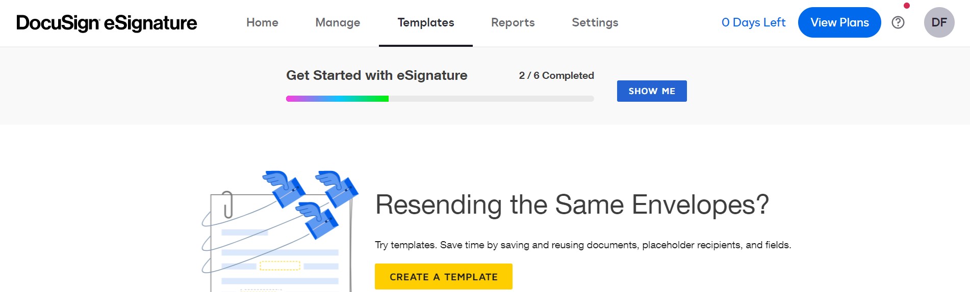
Task: Click the "0 Days Left" link
Action: [x=753, y=22]
